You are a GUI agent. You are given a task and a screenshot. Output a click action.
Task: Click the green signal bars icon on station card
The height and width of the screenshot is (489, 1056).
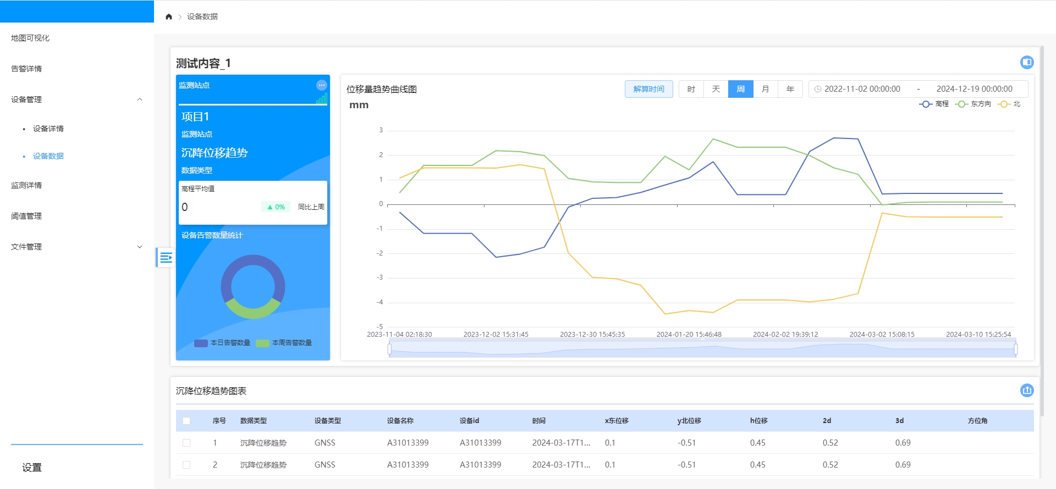(x=322, y=99)
